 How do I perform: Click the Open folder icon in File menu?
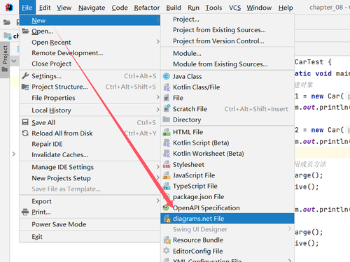click(x=25, y=31)
